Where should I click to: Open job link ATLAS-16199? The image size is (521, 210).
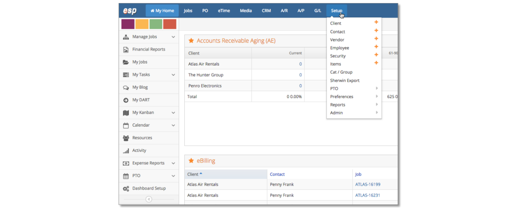(368, 185)
